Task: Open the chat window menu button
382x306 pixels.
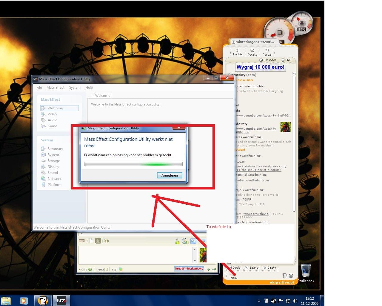Action: point(101,269)
